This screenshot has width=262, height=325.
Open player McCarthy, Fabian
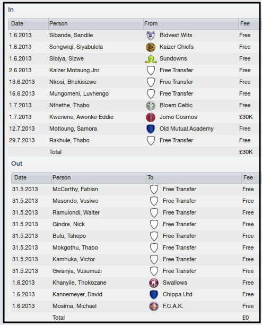coord(75,189)
